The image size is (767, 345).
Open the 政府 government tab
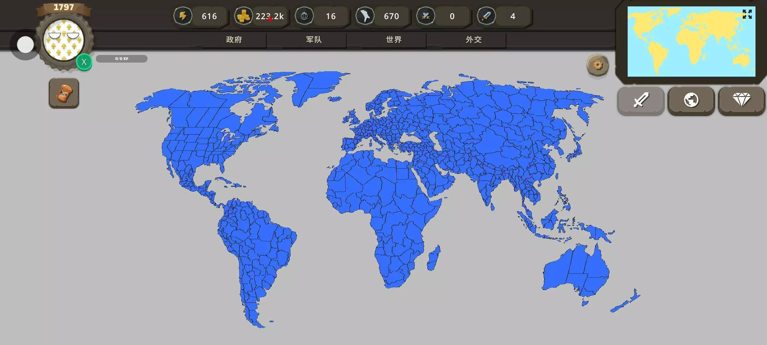click(x=234, y=40)
